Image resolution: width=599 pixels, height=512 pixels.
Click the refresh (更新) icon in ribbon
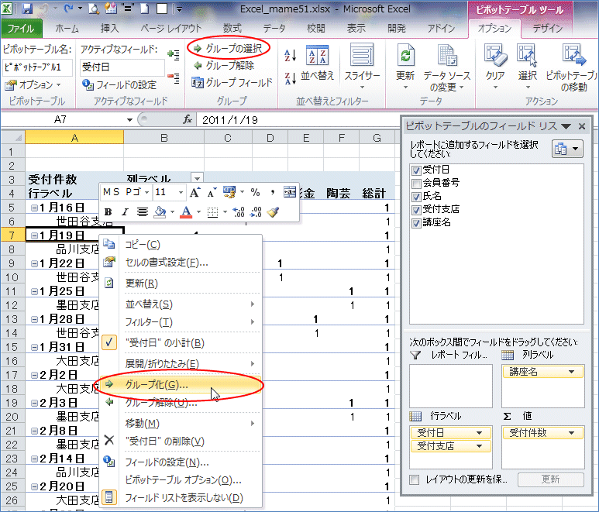404,58
